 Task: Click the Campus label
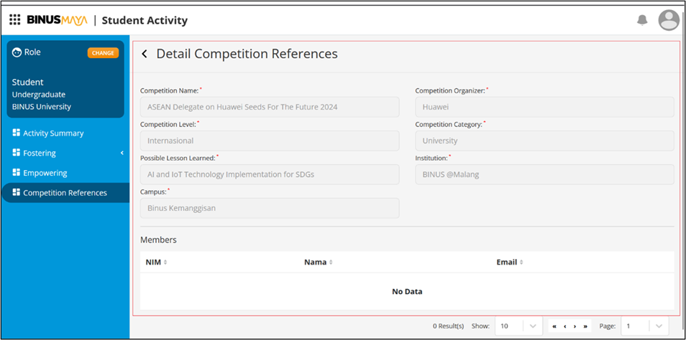pos(154,192)
